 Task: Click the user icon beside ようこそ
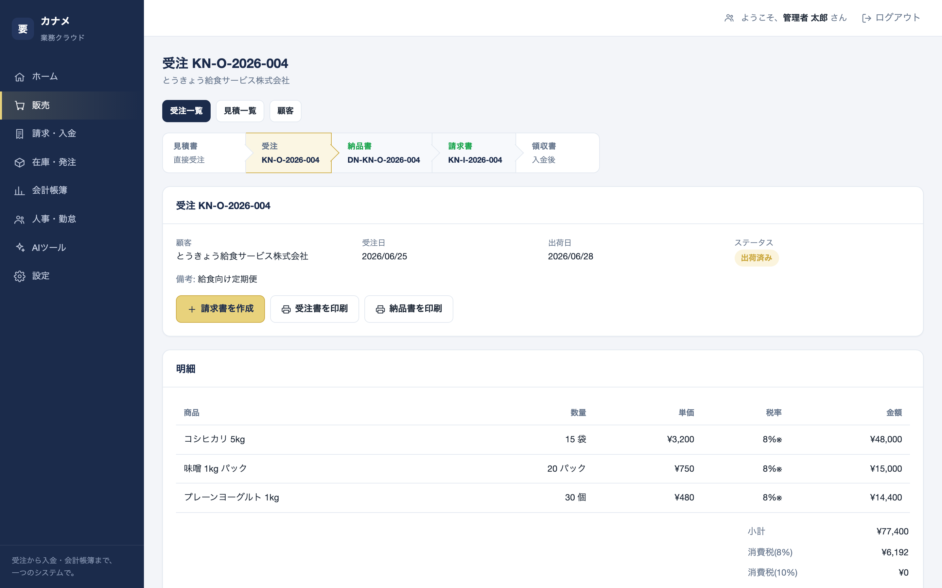point(729,18)
